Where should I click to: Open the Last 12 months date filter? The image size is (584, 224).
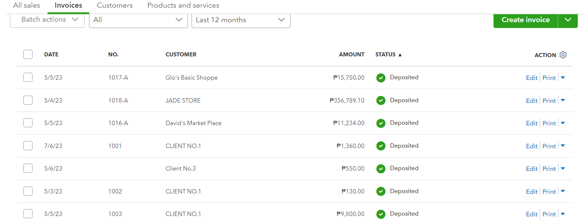pos(241,20)
